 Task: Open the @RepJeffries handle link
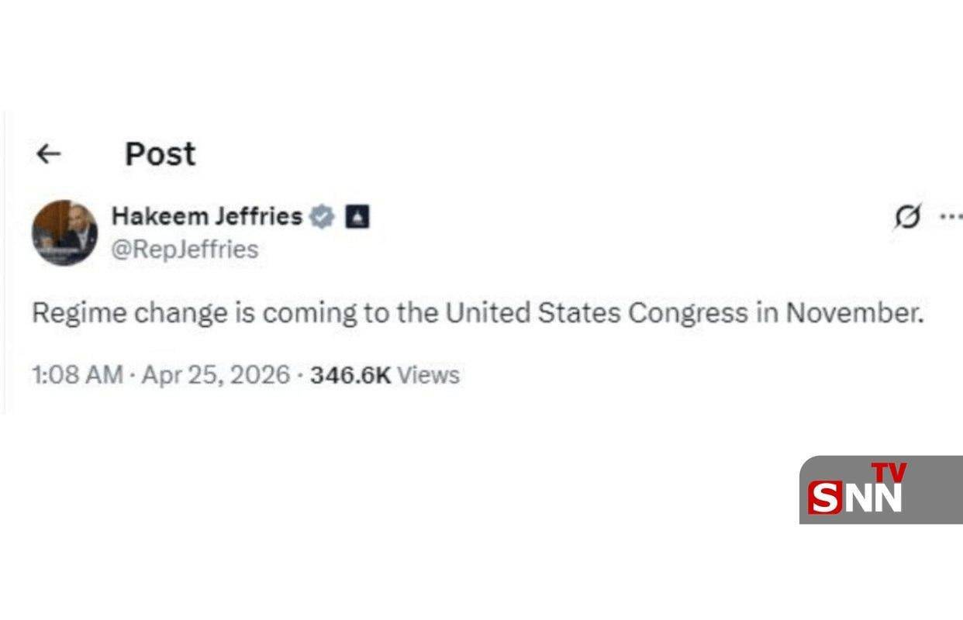pos(185,250)
